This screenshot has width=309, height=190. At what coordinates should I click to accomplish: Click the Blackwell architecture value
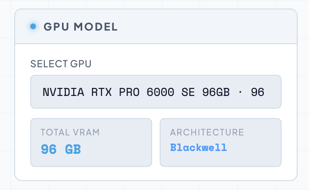tap(198, 148)
